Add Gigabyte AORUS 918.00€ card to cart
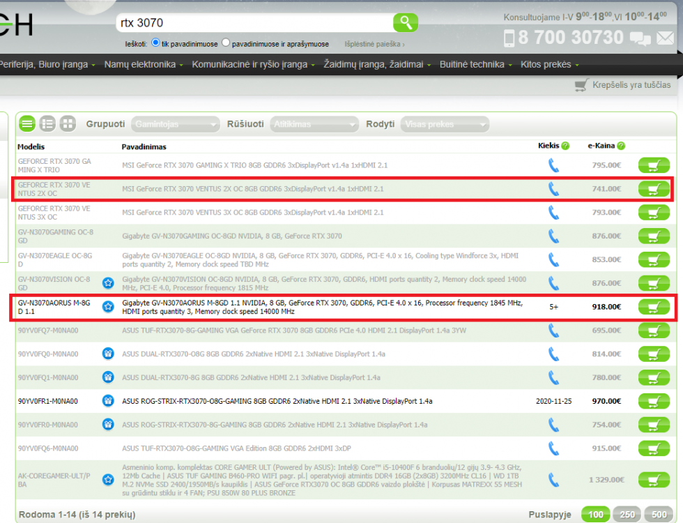The height and width of the screenshot is (523, 683). (x=654, y=307)
